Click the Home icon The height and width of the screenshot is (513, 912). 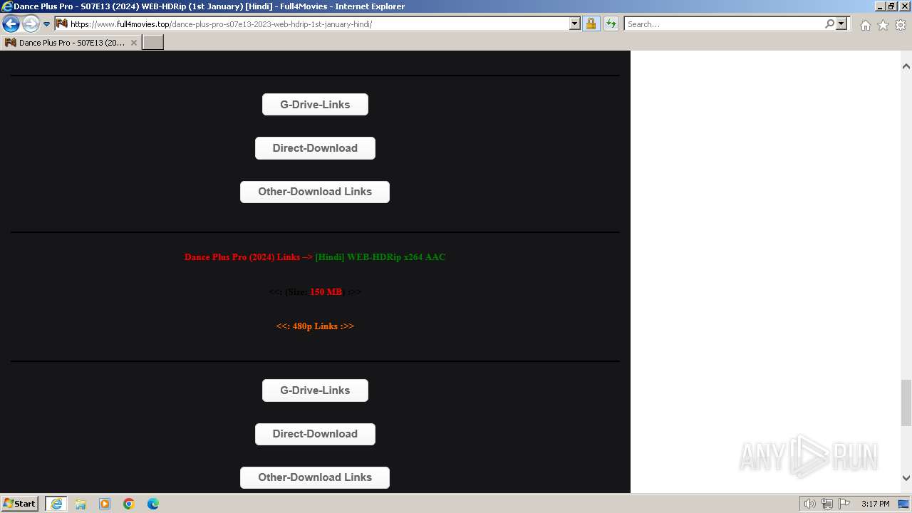(865, 25)
